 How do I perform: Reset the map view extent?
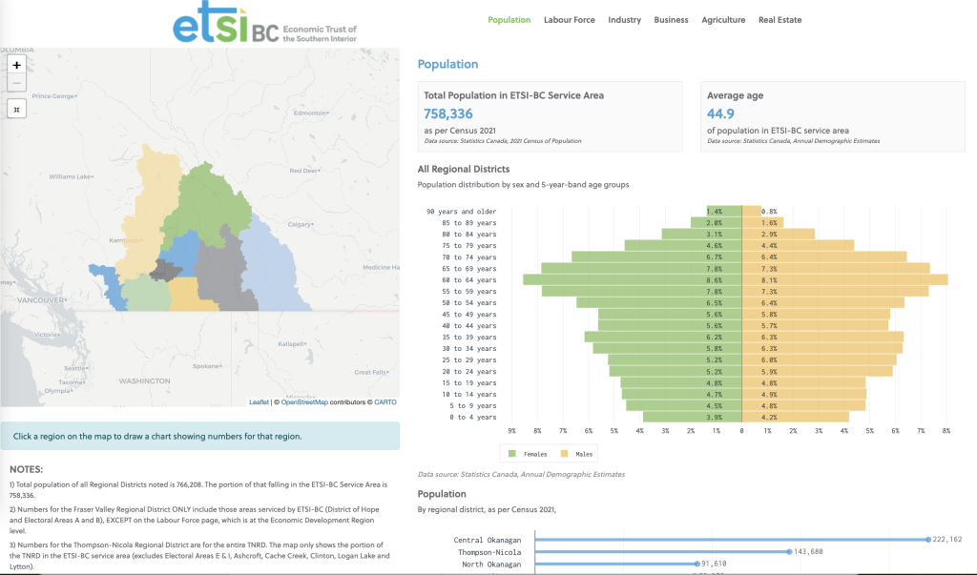(17, 109)
